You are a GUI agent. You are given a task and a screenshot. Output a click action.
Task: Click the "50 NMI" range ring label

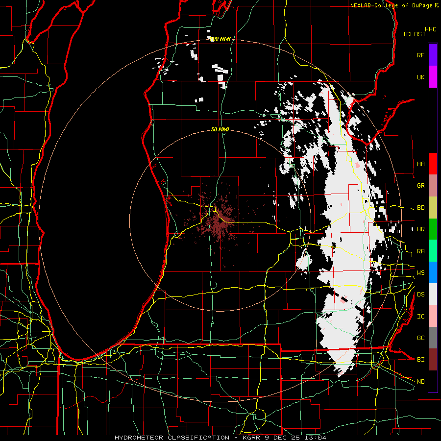220,129
